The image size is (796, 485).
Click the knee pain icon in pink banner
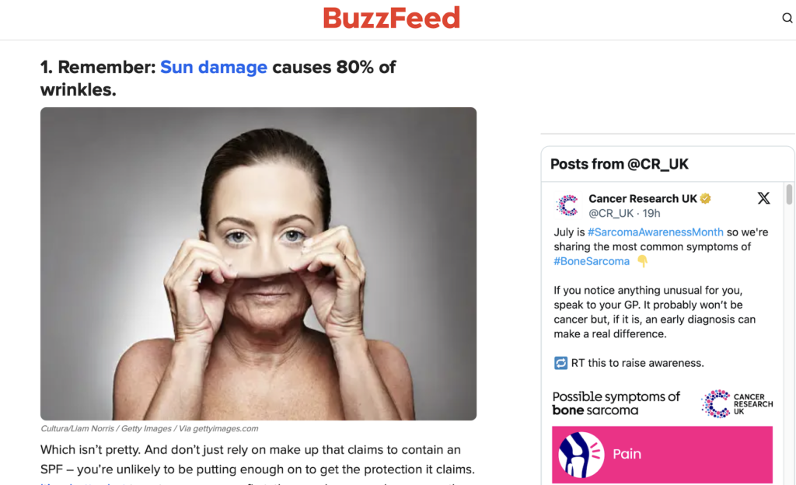click(581, 455)
